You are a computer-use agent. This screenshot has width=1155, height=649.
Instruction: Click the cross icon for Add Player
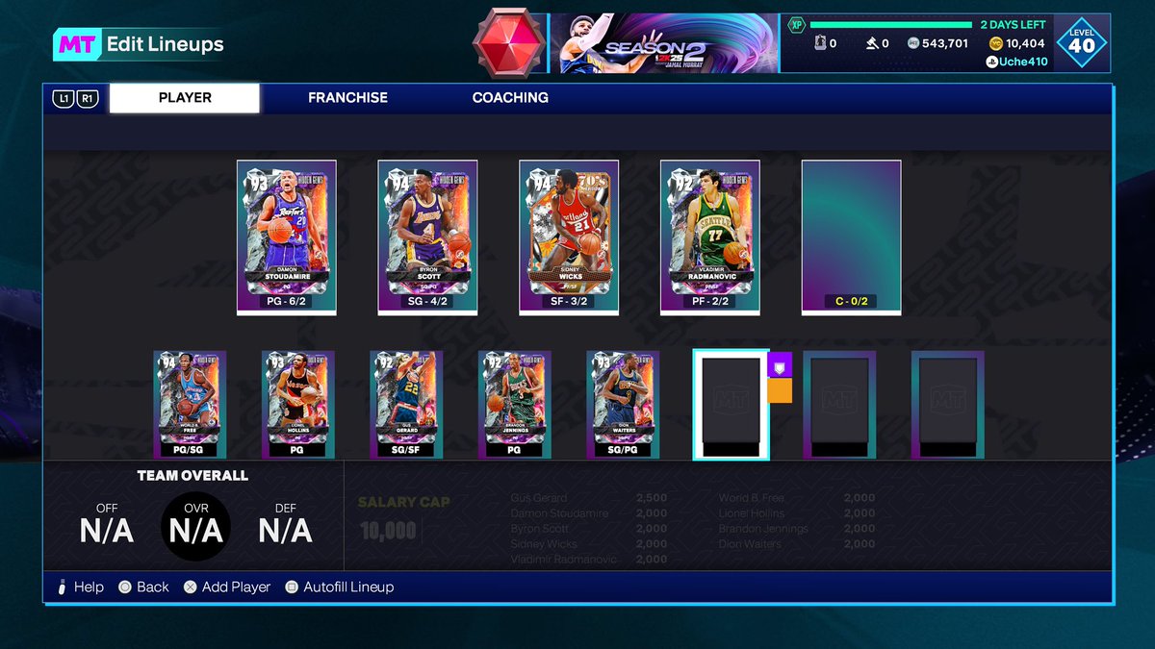coord(190,587)
